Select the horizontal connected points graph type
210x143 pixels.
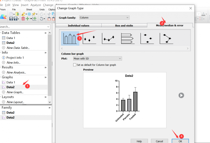point(166,38)
